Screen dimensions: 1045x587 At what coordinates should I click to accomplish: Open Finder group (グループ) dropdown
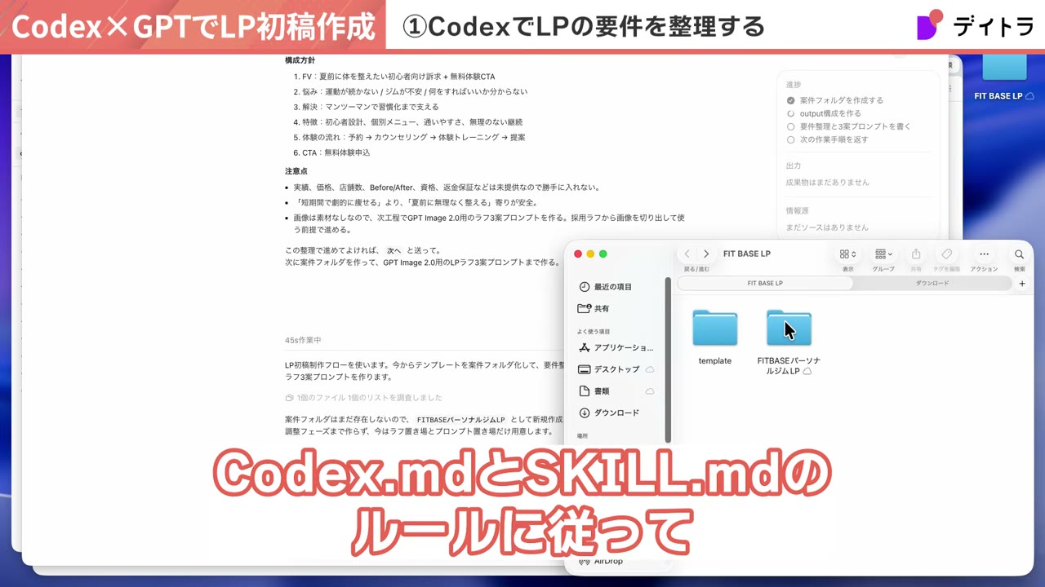[x=883, y=254]
